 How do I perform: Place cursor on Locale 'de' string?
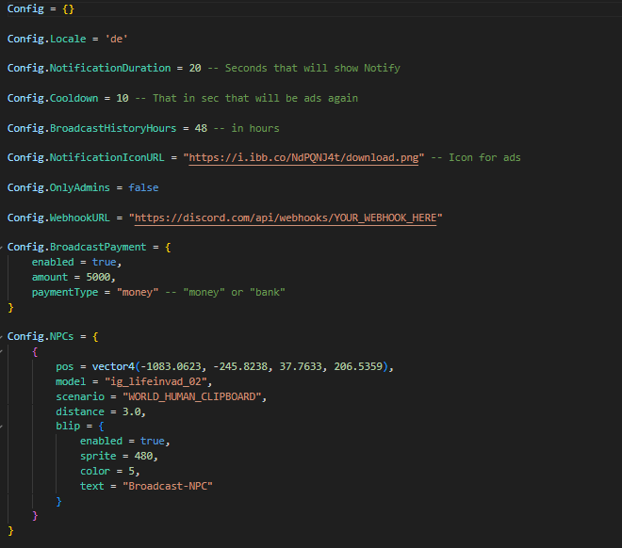click(116, 39)
